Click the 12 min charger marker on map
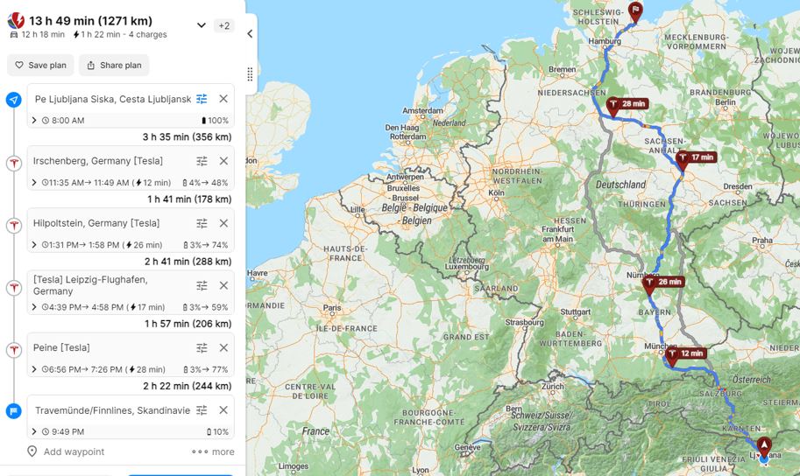The image size is (800, 476). coord(685,355)
